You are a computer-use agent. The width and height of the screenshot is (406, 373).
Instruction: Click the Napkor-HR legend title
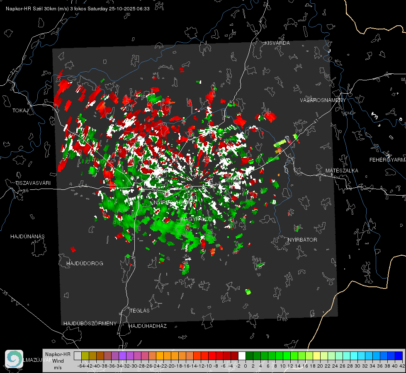[58, 354]
